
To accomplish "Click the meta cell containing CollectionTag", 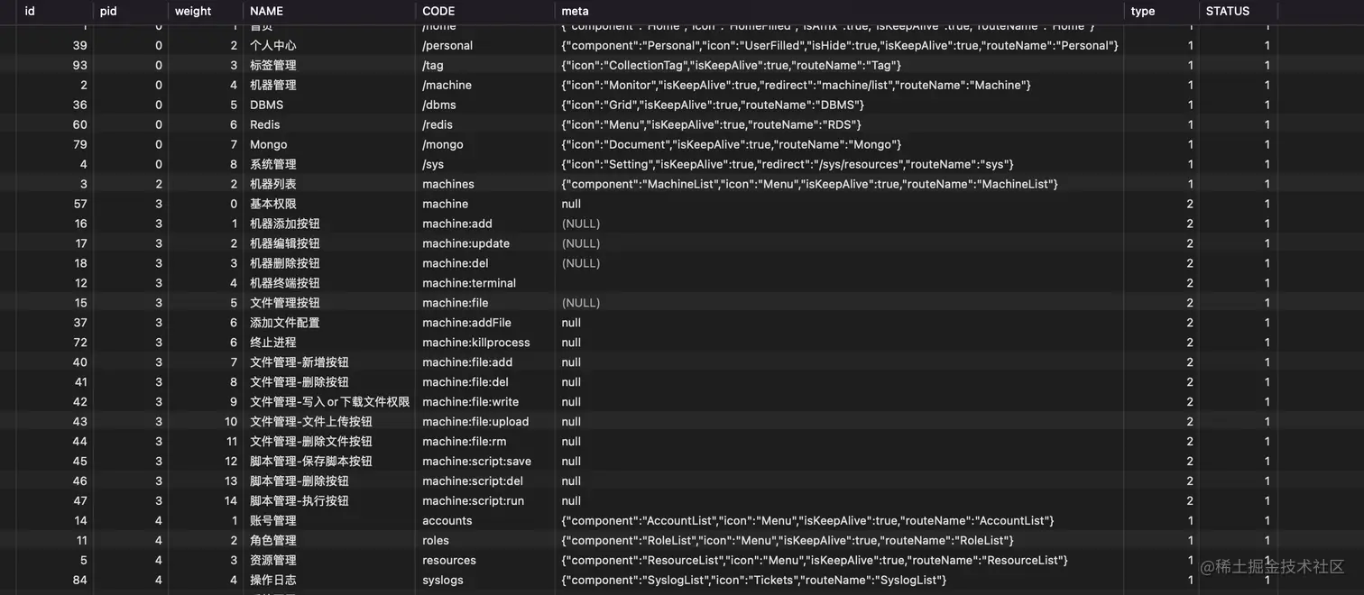I will 731,65.
